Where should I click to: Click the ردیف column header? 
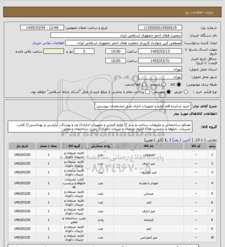pos(212,146)
